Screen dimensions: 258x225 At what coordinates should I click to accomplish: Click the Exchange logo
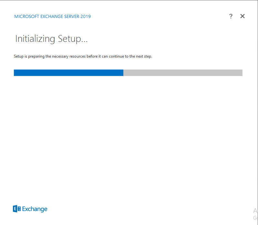(30, 209)
